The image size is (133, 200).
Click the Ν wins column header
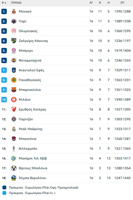pyautogui.click(x=100, y=3)
